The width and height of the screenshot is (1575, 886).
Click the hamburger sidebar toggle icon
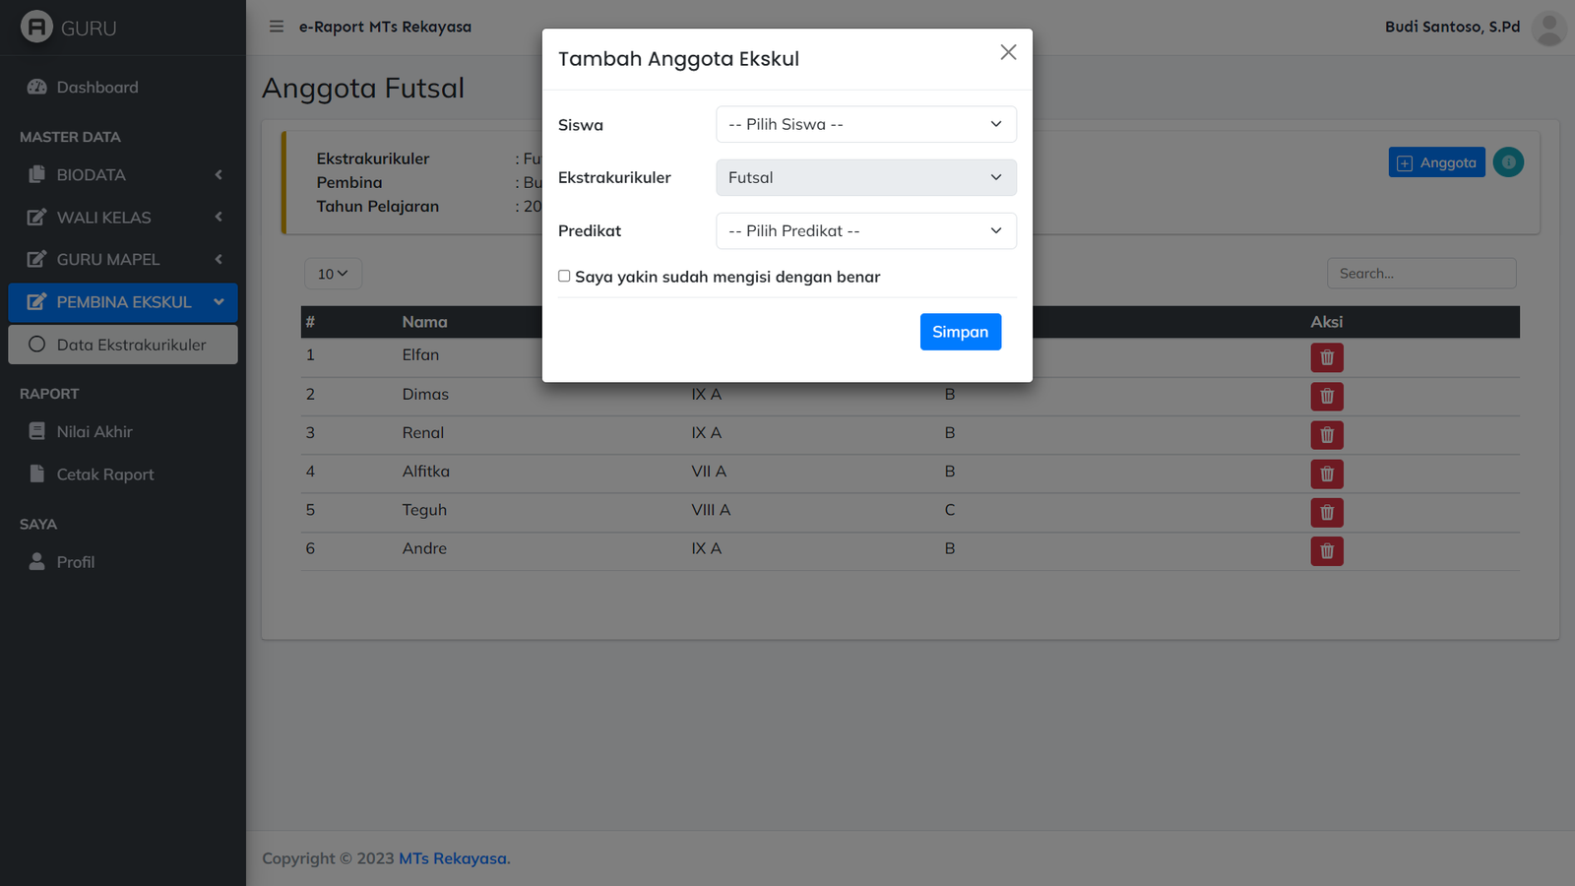[x=277, y=27]
